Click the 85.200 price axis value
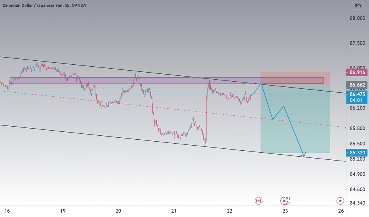The image size is (369, 217). point(357,159)
